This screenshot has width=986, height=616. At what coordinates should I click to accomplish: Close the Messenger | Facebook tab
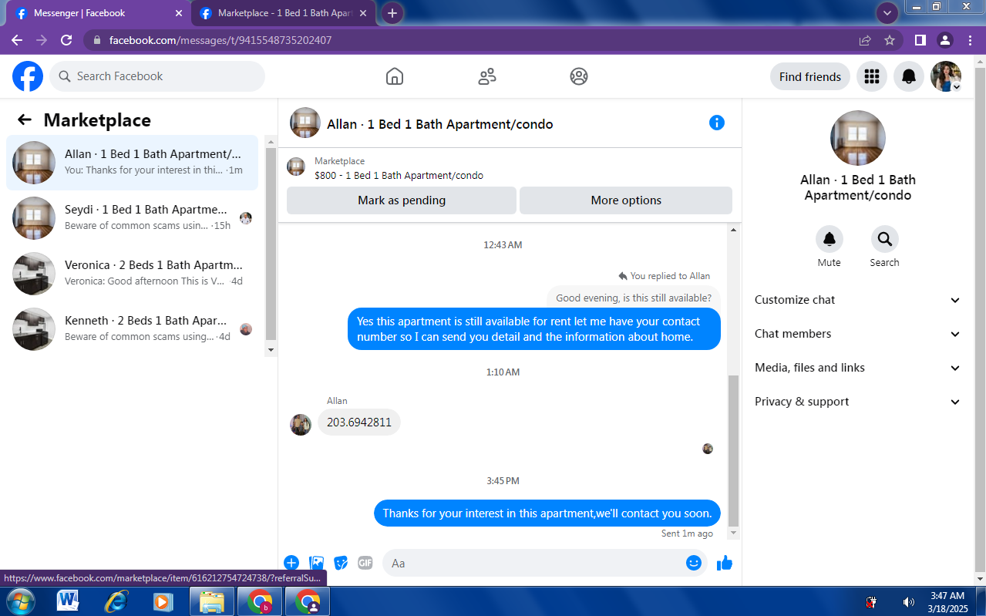click(179, 13)
